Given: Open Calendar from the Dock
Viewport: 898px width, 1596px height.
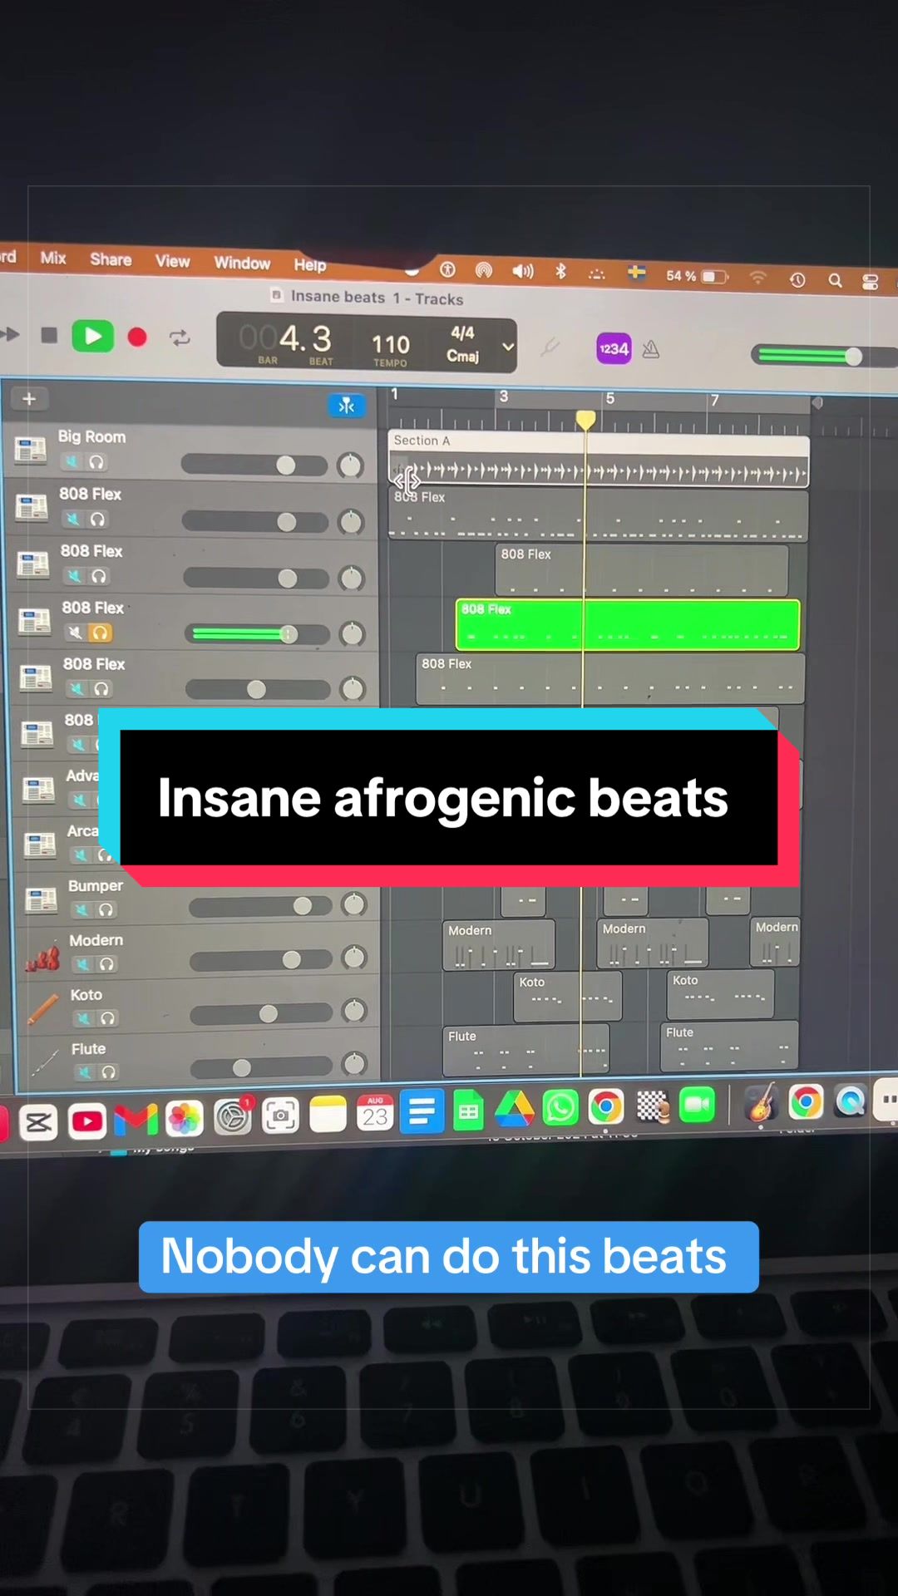Looking at the screenshot, I should [x=375, y=1114].
